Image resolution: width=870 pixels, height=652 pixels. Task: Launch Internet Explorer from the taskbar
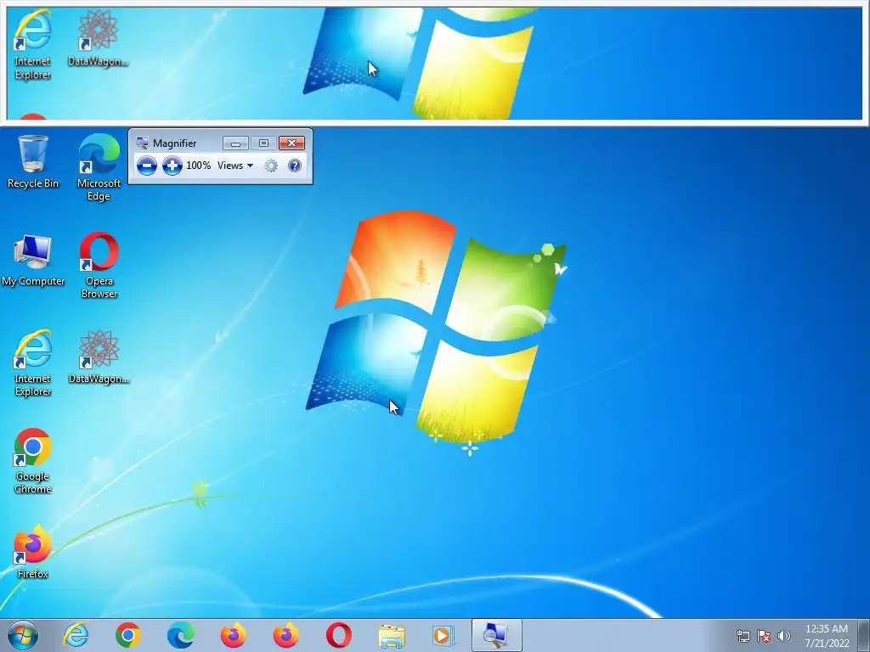pyautogui.click(x=76, y=635)
